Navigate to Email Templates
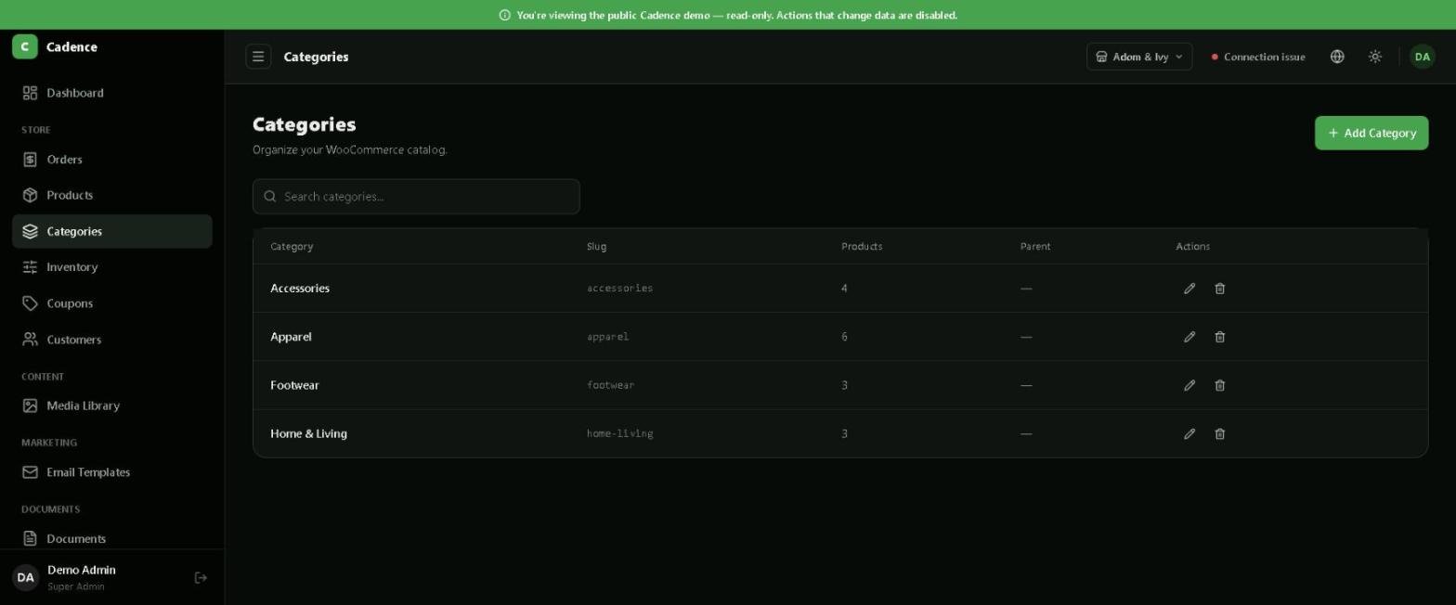The image size is (1456, 605). [x=111, y=472]
